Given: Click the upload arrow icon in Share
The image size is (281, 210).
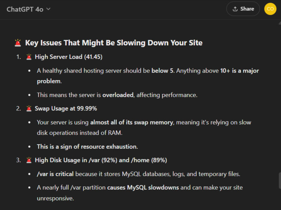Looking at the screenshot, I should [x=235, y=9].
